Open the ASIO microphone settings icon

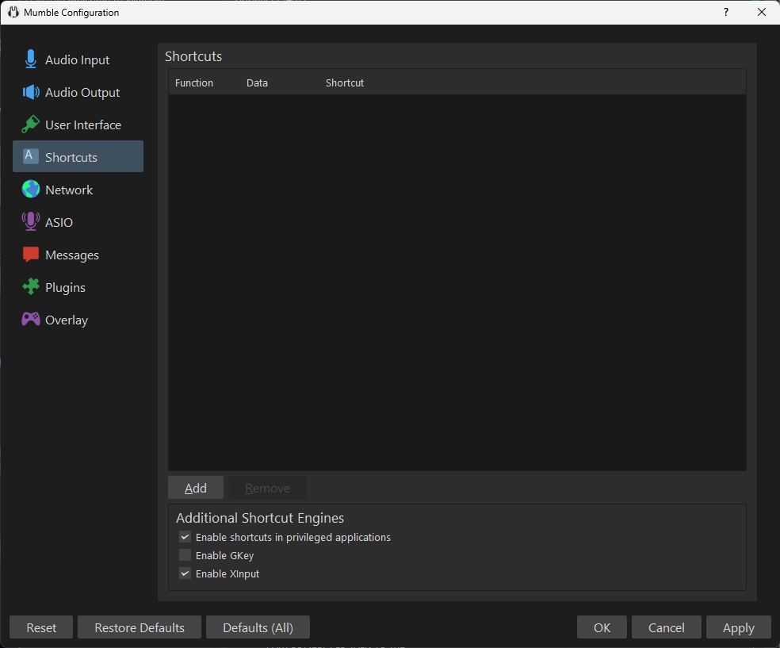pyautogui.click(x=30, y=222)
